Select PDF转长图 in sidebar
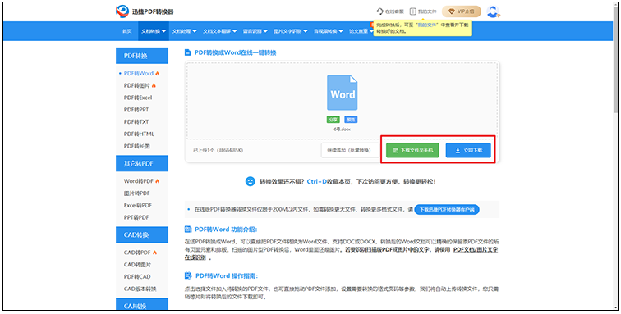This screenshot has width=621, height=314. coord(137,146)
